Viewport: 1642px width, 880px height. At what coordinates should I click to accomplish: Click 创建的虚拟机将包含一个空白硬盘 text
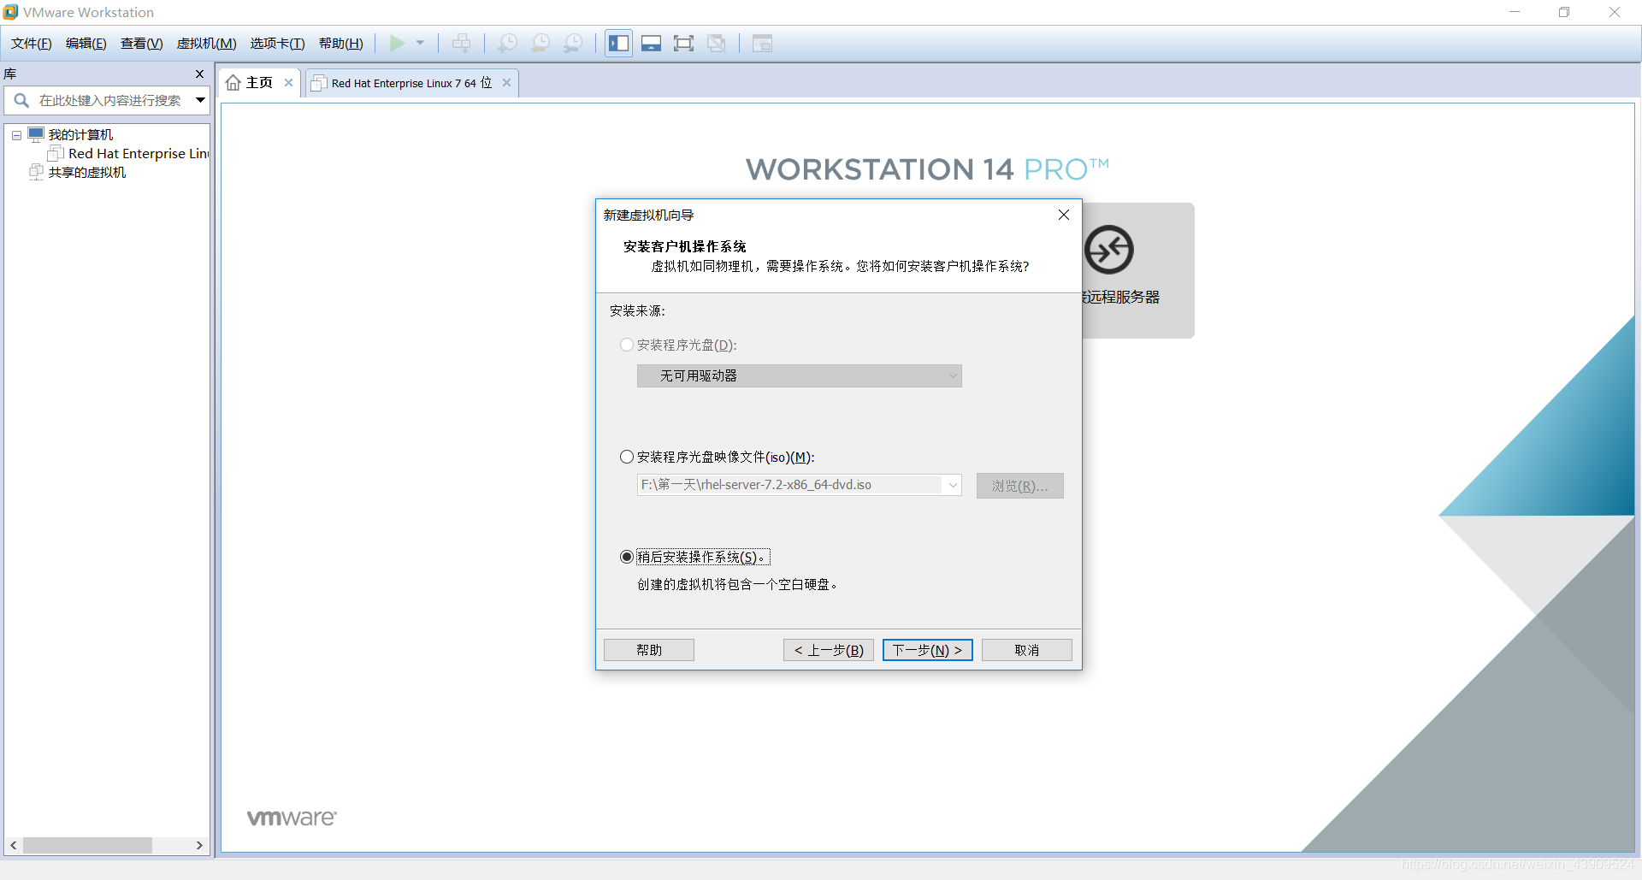click(x=737, y=585)
